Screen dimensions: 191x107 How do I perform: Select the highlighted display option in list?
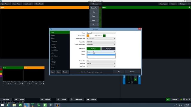pos(101,55)
